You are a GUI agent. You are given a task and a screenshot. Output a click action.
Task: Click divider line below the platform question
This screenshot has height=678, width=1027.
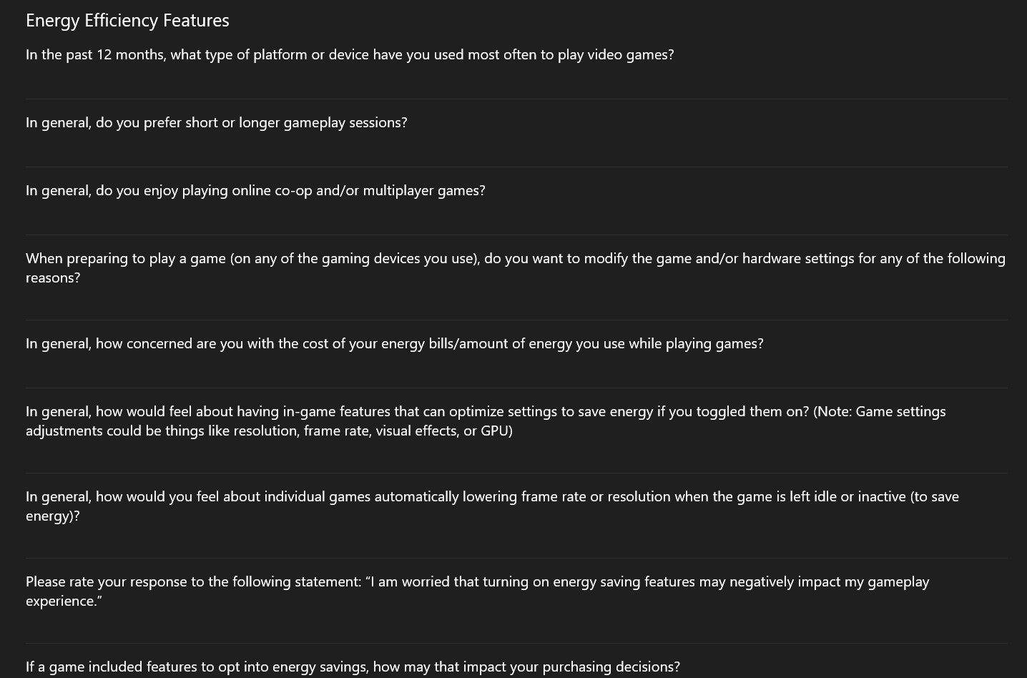516,99
